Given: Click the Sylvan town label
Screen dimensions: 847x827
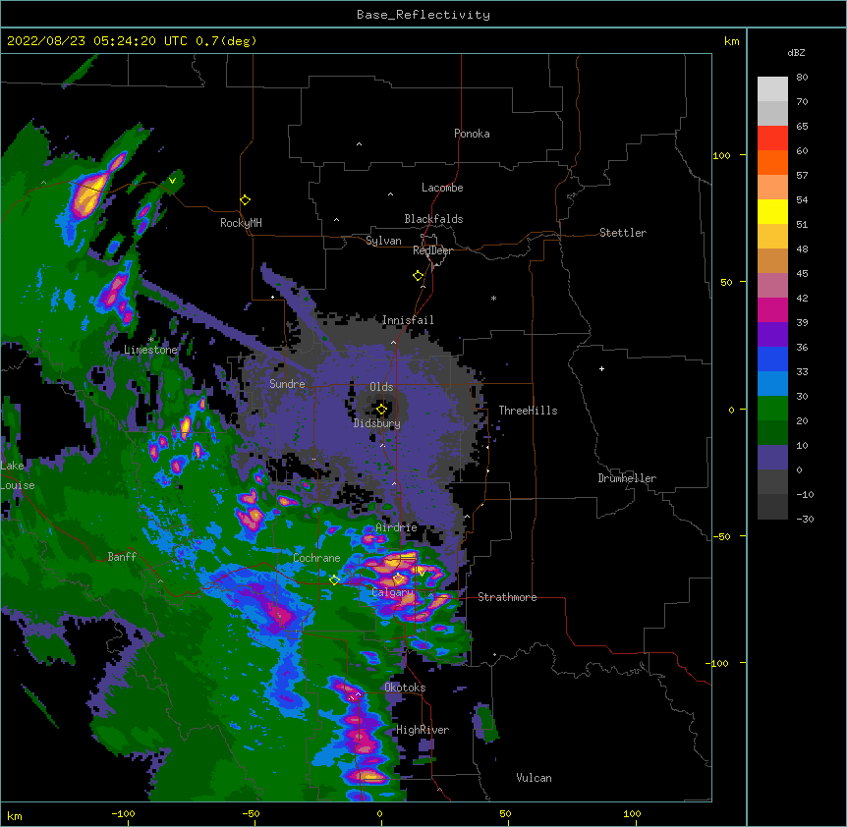Looking at the screenshot, I should click(x=383, y=241).
